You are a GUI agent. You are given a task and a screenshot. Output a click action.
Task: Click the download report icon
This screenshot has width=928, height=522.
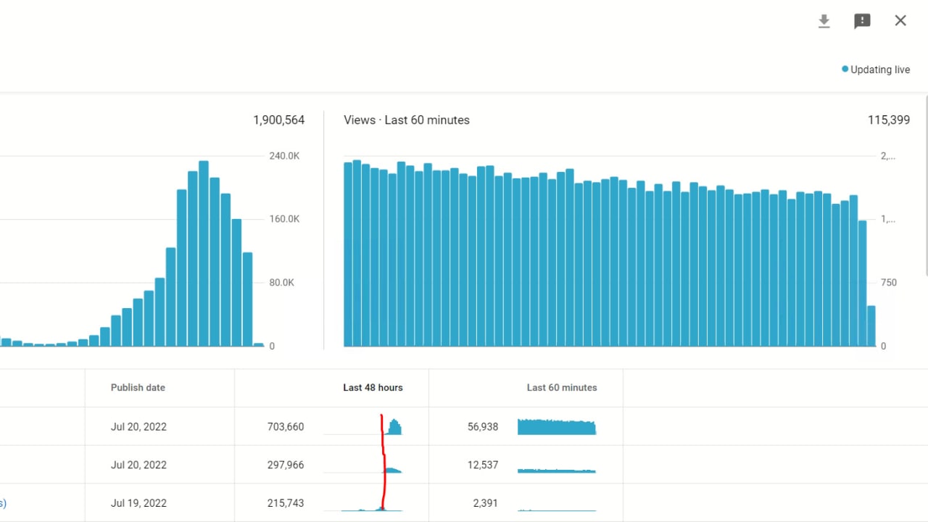click(824, 21)
